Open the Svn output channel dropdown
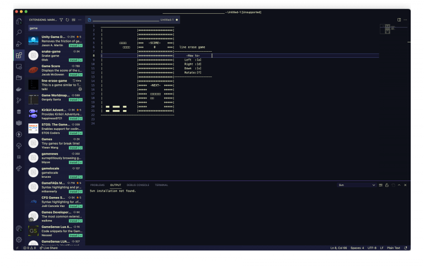Image resolution: width=424 pixels, height=268 pixels. [357, 185]
